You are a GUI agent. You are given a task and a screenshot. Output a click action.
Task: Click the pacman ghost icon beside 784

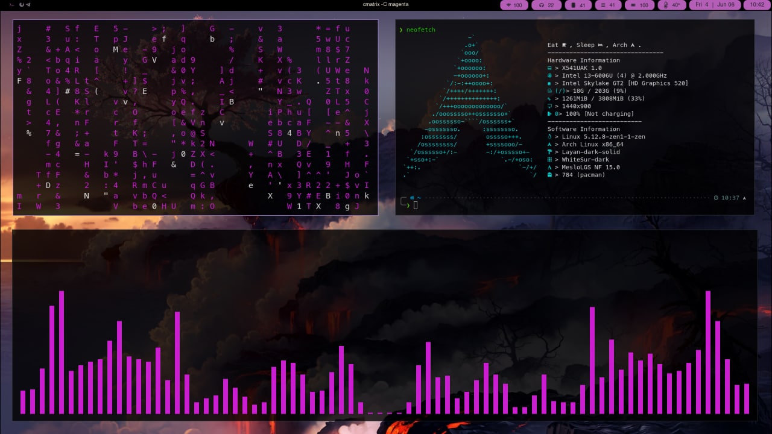550,175
